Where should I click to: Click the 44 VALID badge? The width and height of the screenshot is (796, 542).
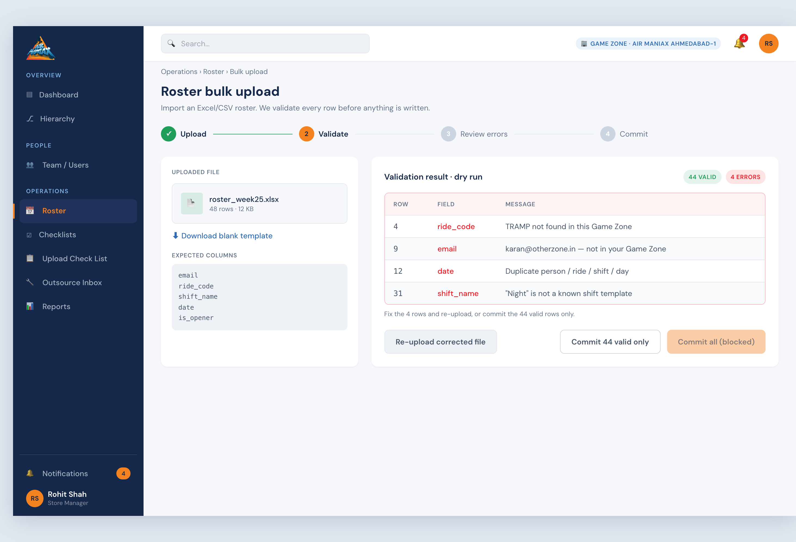pyautogui.click(x=702, y=177)
